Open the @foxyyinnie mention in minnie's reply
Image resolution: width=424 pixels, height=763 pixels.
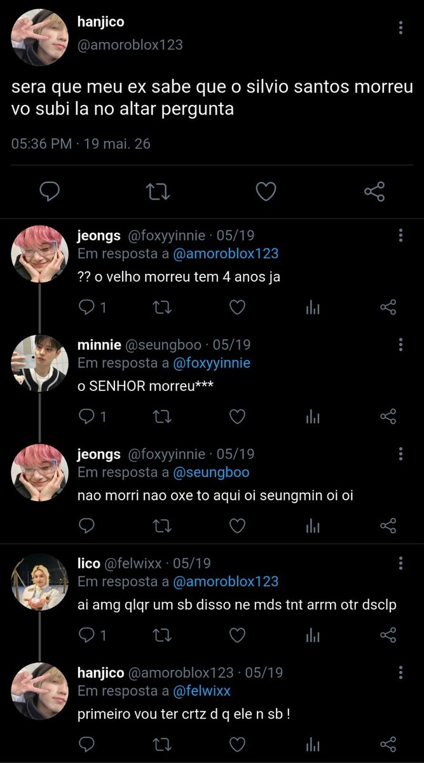tap(212, 363)
